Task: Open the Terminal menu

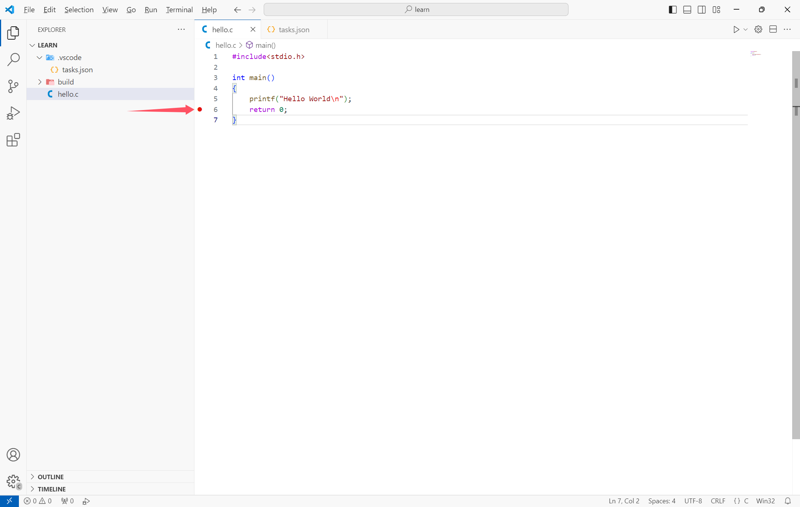Action: click(179, 10)
